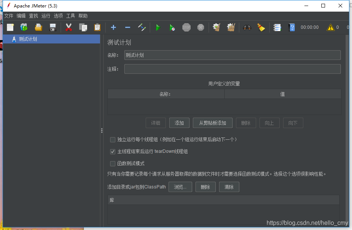Image resolution: width=352 pixels, height=230 pixels.
Task: Save the test plan with floppy icon
Action: click(x=53, y=27)
